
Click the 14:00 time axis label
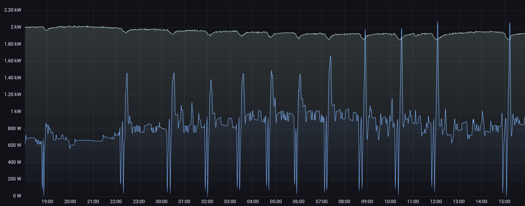[481, 202]
